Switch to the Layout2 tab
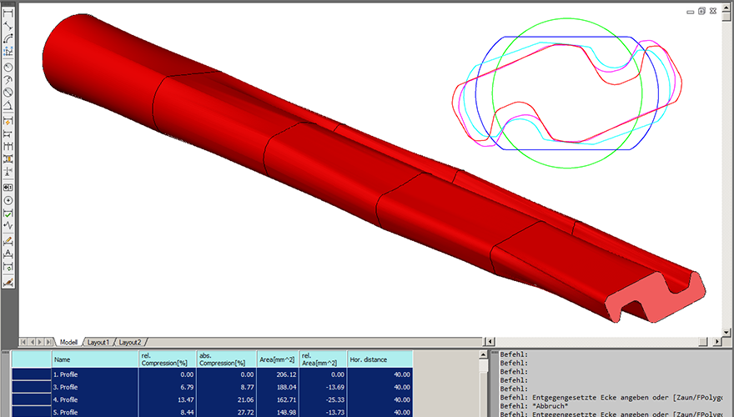The image size is (734, 417). pos(129,342)
